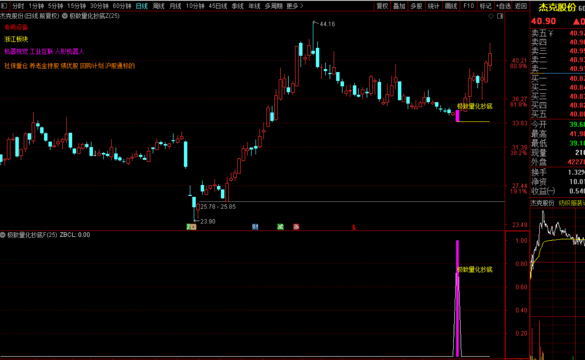Click the green 减 event marker
Screen dimensions: 585x360
280,227
